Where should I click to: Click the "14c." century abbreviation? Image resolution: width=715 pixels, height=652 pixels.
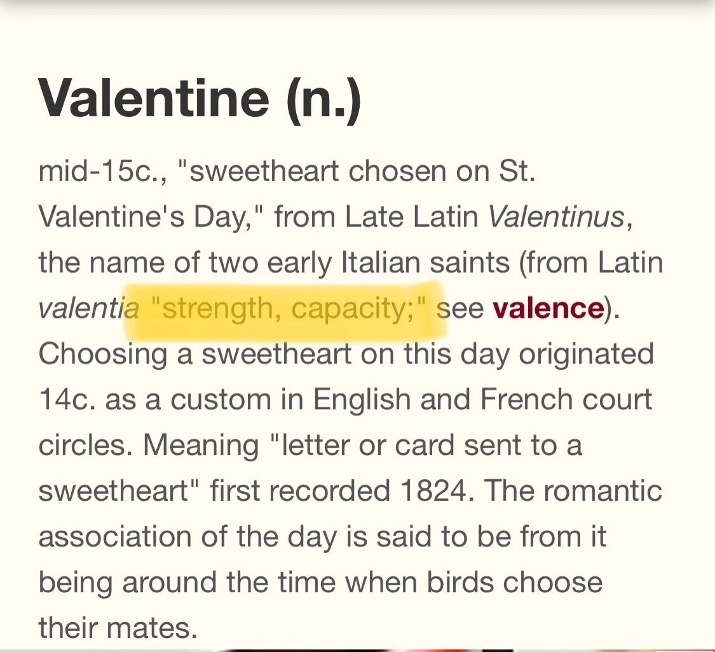click(67, 400)
